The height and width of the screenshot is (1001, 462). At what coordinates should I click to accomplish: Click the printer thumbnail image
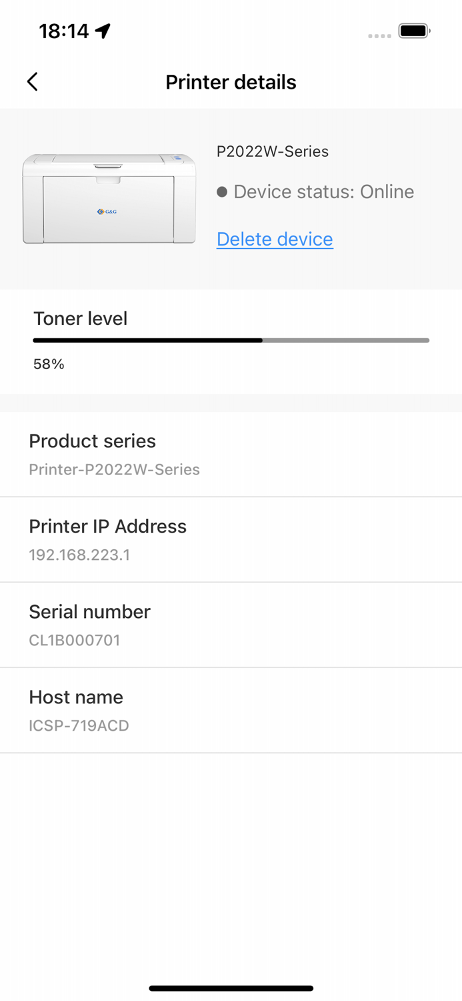[109, 198]
